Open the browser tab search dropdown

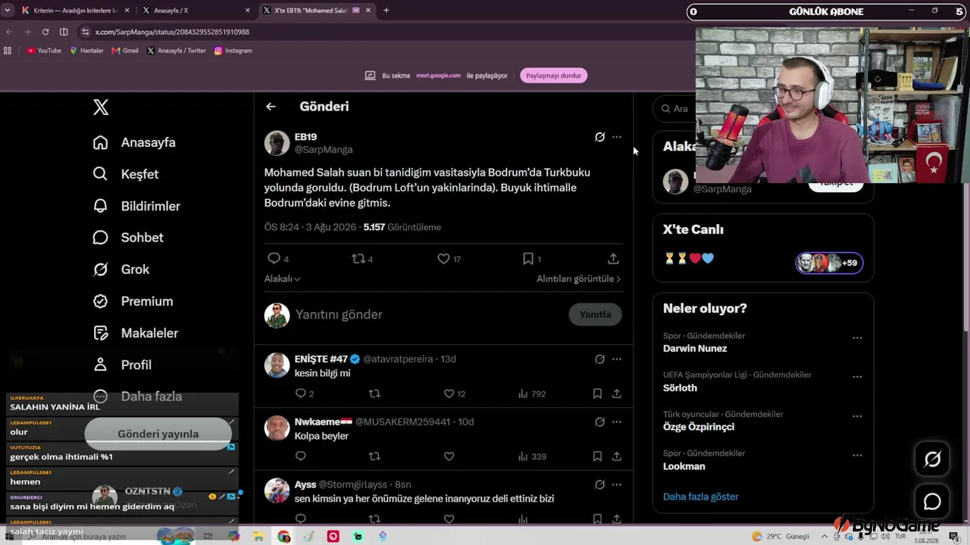8,11
